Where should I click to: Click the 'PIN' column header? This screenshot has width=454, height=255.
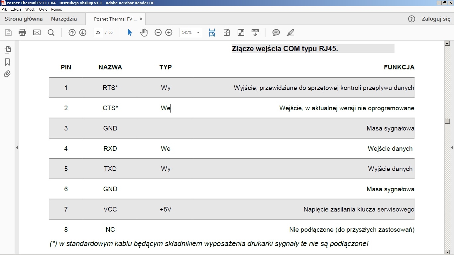click(66, 67)
